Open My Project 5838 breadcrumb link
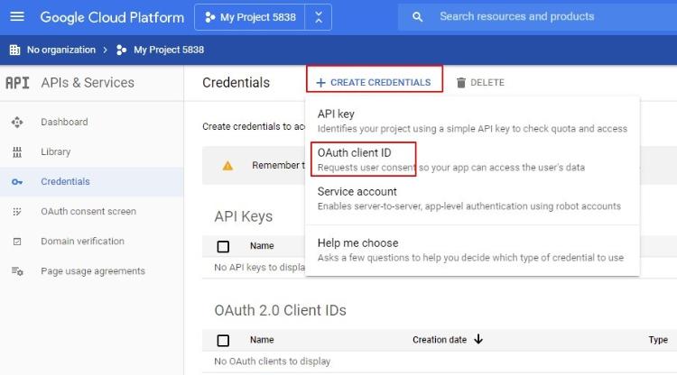 click(x=169, y=50)
